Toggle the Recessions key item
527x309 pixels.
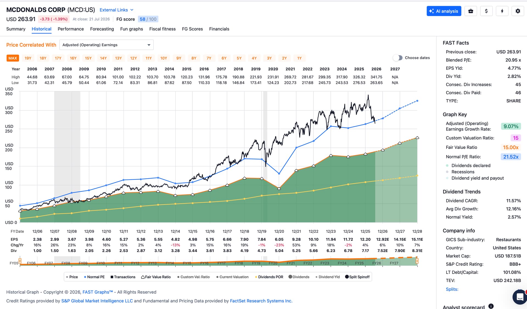tap(460, 172)
